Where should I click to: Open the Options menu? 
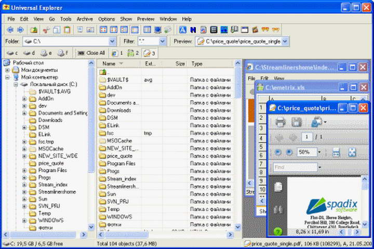[106, 19]
